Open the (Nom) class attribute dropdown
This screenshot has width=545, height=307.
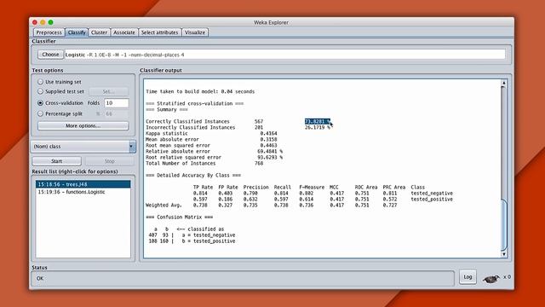83,147
